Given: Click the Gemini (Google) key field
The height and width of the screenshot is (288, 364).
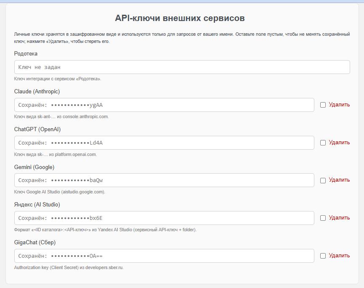Looking at the screenshot, I should (164, 180).
